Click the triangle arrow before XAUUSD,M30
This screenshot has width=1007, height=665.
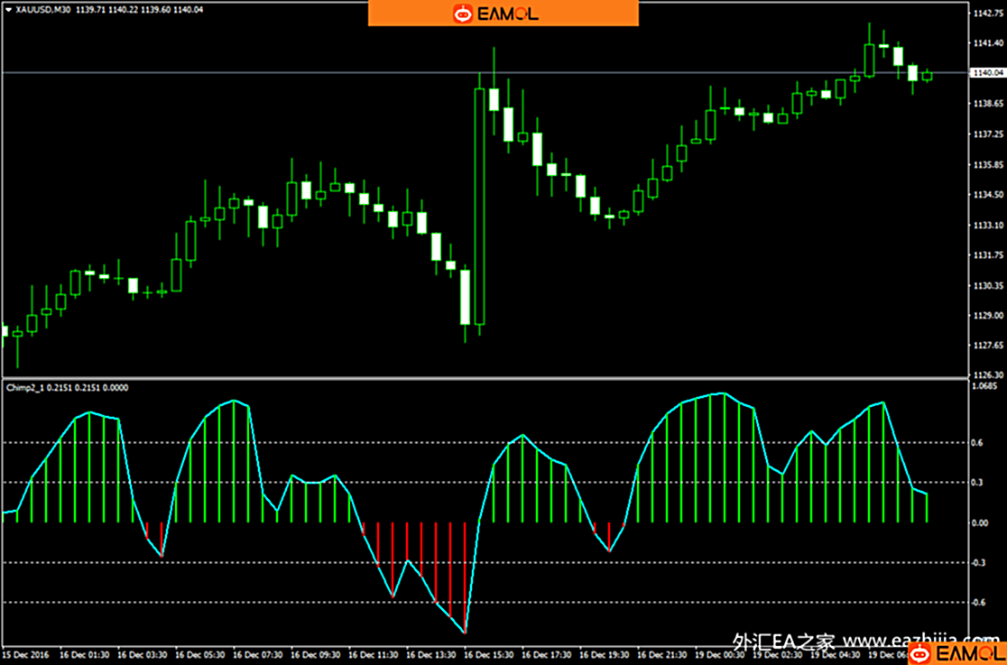coord(8,9)
